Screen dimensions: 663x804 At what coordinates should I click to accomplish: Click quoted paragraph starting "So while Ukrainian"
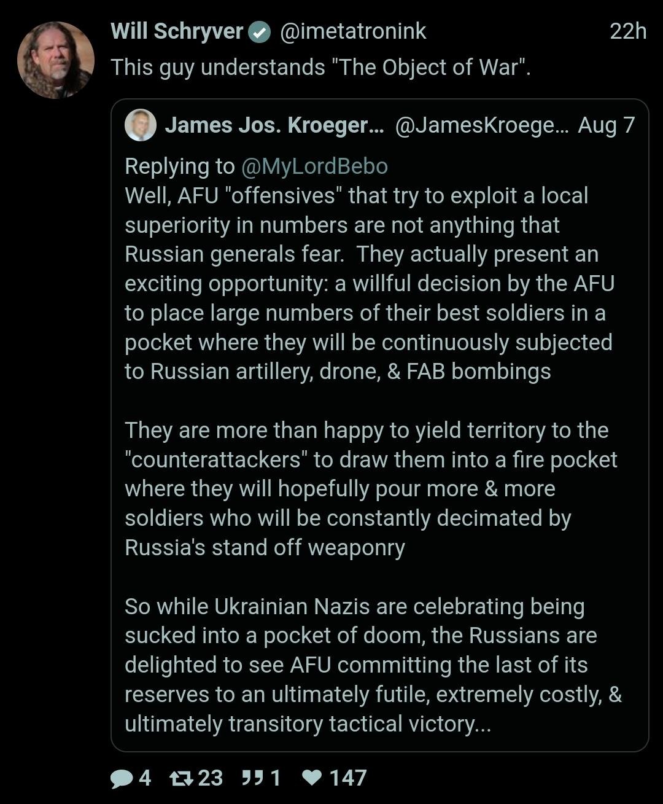[x=368, y=665]
